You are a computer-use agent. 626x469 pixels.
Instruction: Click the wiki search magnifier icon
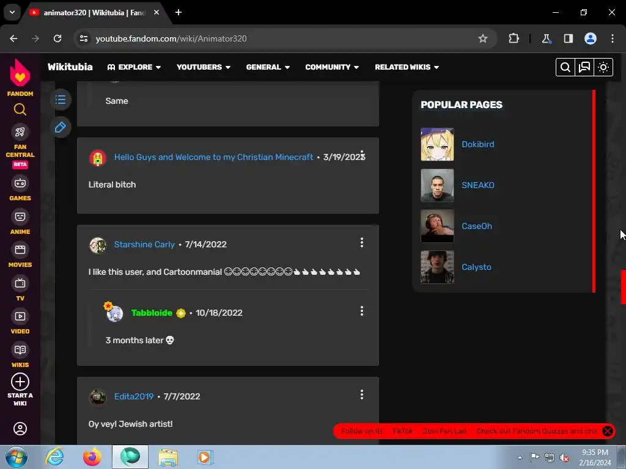pyautogui.click(x=565, y=67)
